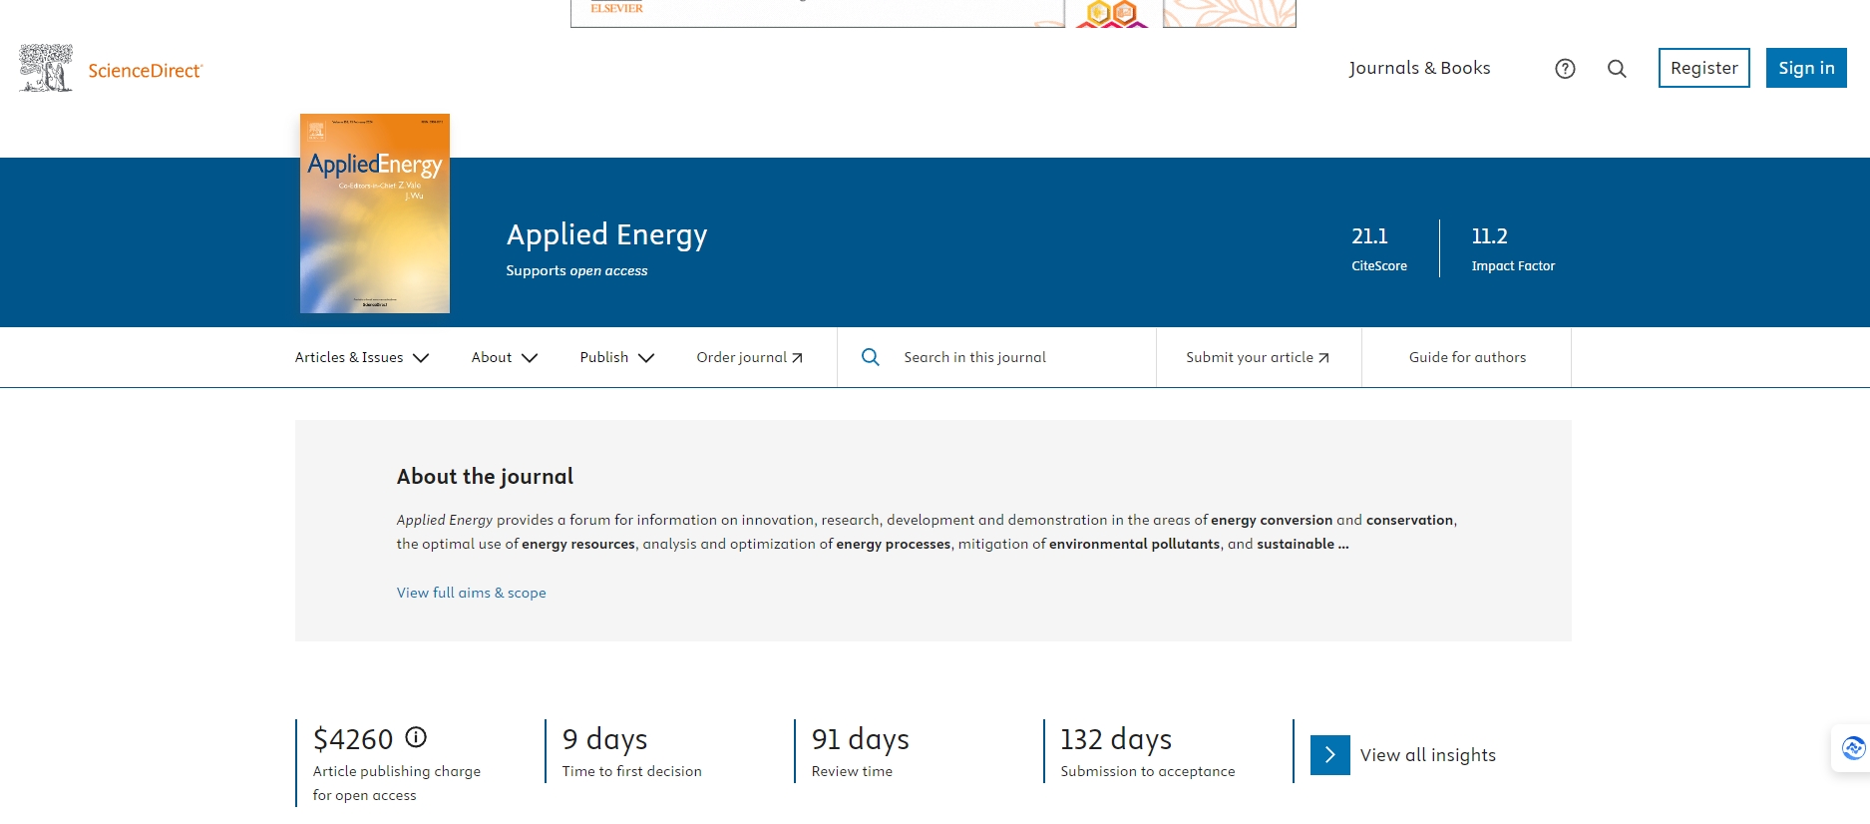Click the Elsevier tree logo
Viewport: 1870px width, 824px height.
46,68
